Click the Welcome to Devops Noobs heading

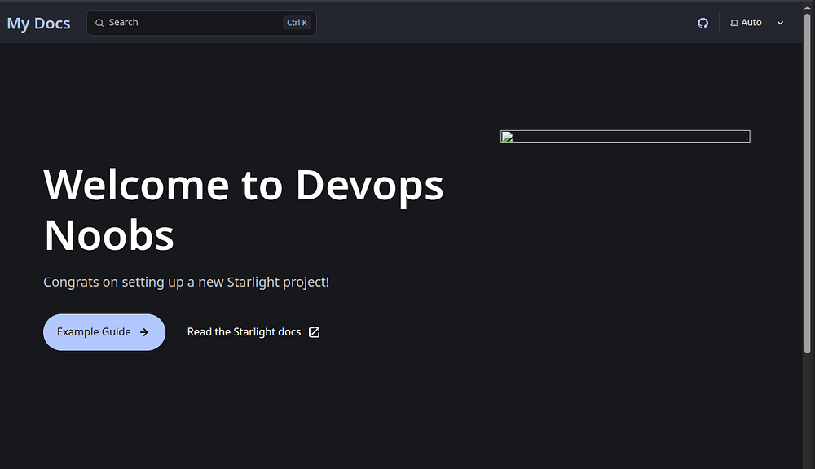pos(243,210)
